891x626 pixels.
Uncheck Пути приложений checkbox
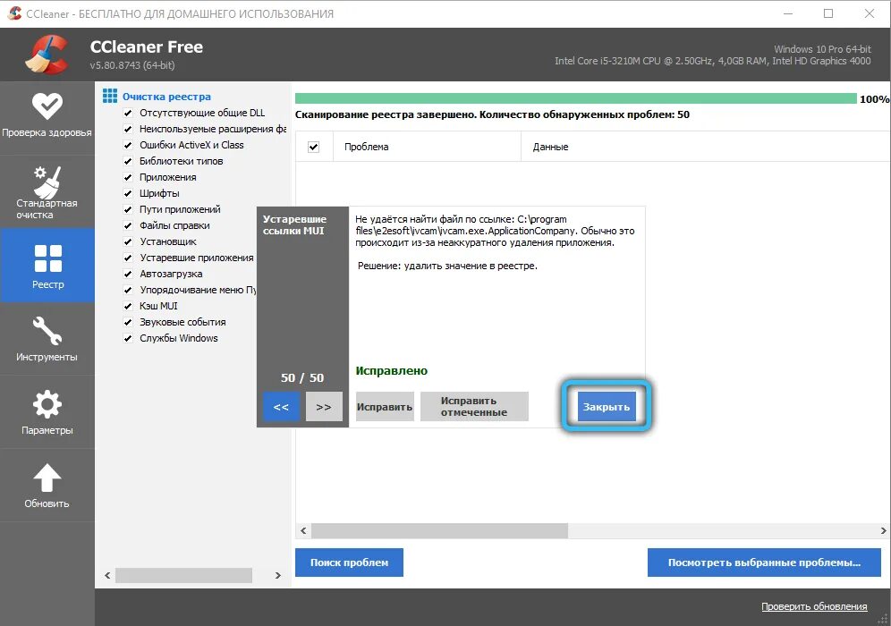tap(128, 209)
